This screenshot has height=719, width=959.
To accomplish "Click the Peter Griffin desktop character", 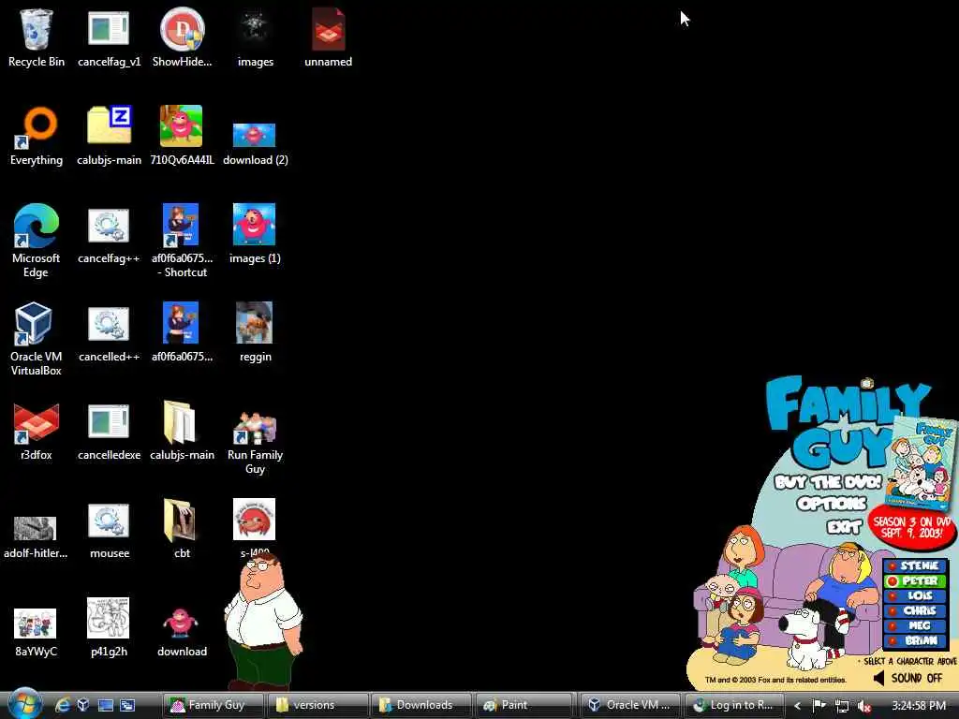I will pyautogui.click(x=263, y=619).
